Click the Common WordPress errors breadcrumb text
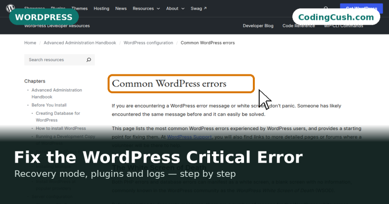Image resolution: width=389 pixels, height=204 pixels. click(208, 43)
